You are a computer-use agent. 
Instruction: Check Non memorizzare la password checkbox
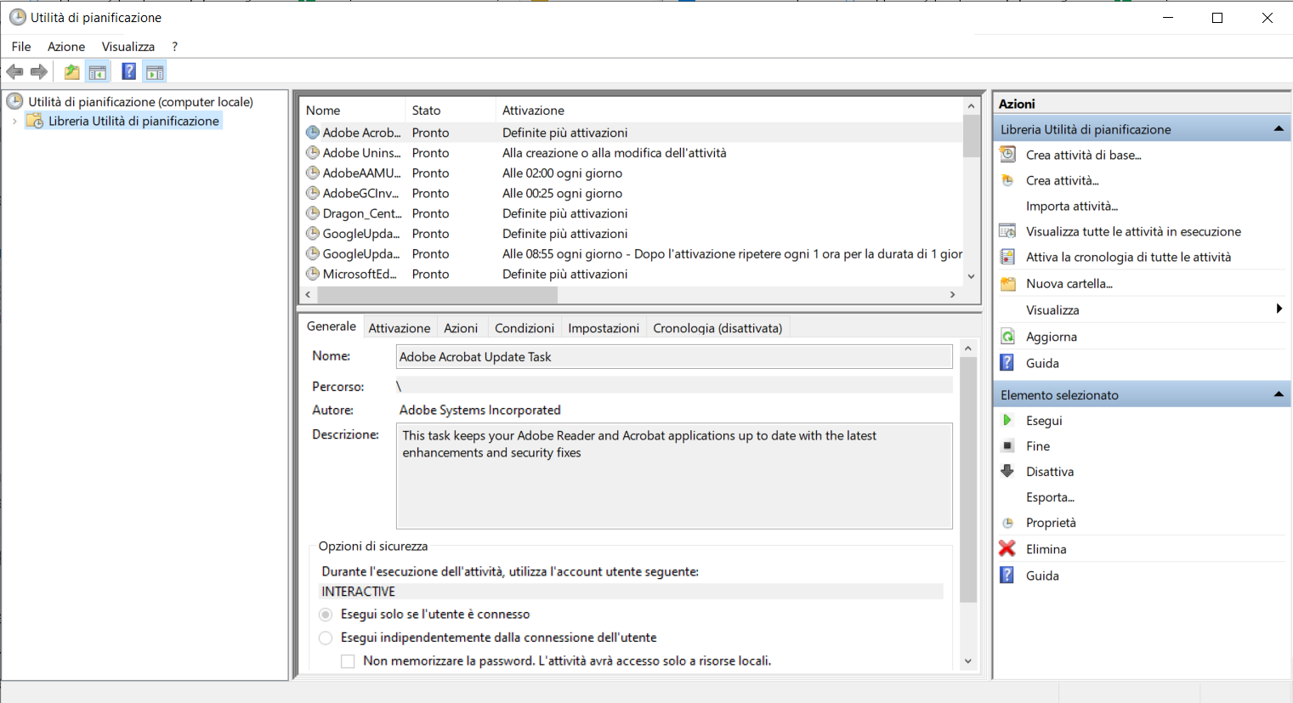click(x=348, y=660)
